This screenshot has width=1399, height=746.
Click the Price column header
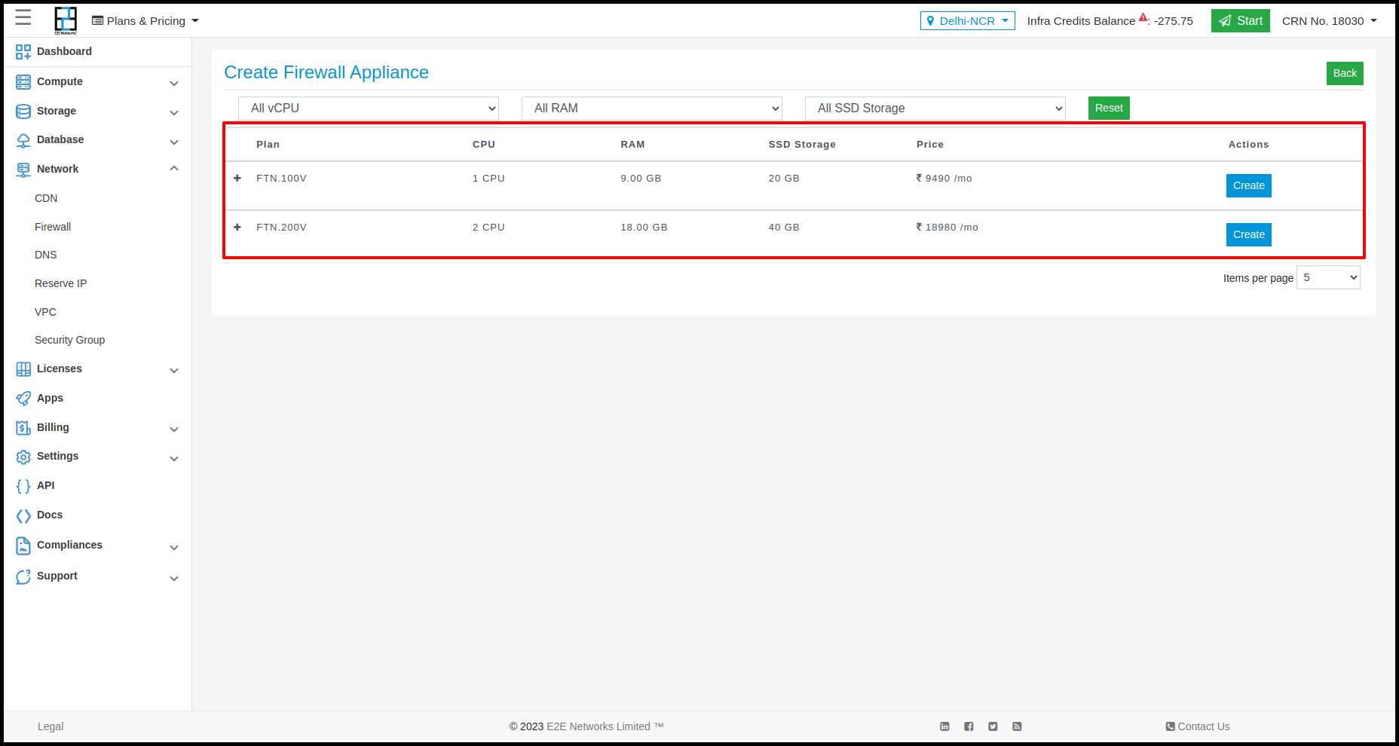(930, 145)
